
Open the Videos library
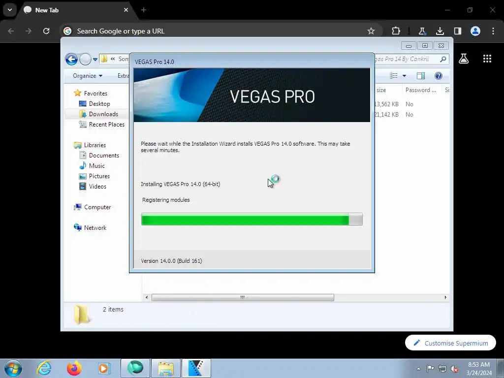point(97,187)
